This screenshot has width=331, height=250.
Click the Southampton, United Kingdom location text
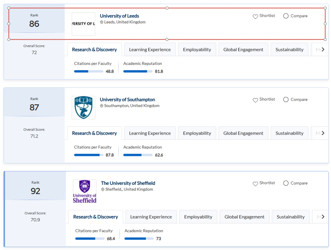[132, 106]
